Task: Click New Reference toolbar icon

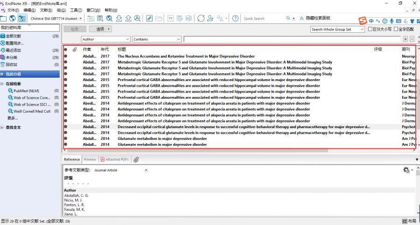Action: pyautogui.click(x=100, y=19)
